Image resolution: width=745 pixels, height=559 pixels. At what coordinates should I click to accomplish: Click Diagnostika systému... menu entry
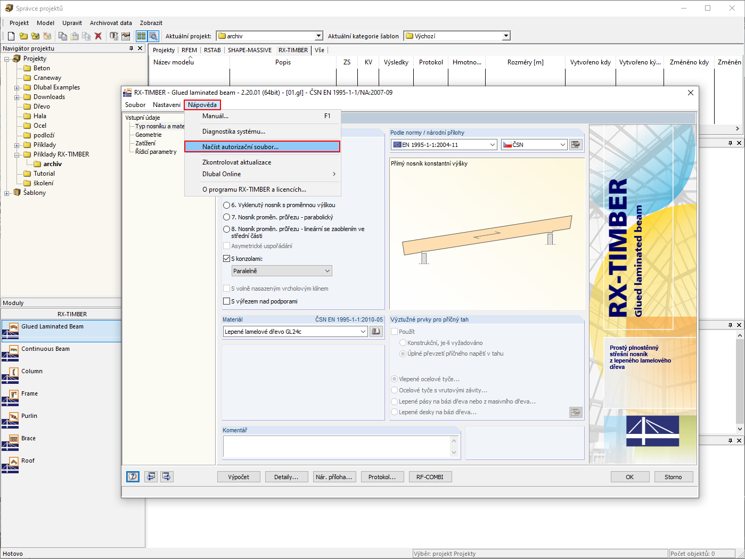(x=263, y=131)
